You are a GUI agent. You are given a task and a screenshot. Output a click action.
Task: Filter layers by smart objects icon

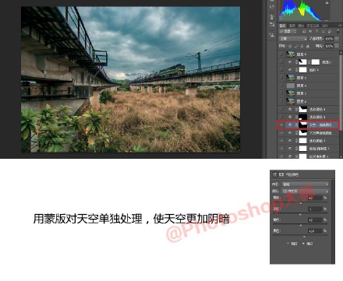click(330, 31)
